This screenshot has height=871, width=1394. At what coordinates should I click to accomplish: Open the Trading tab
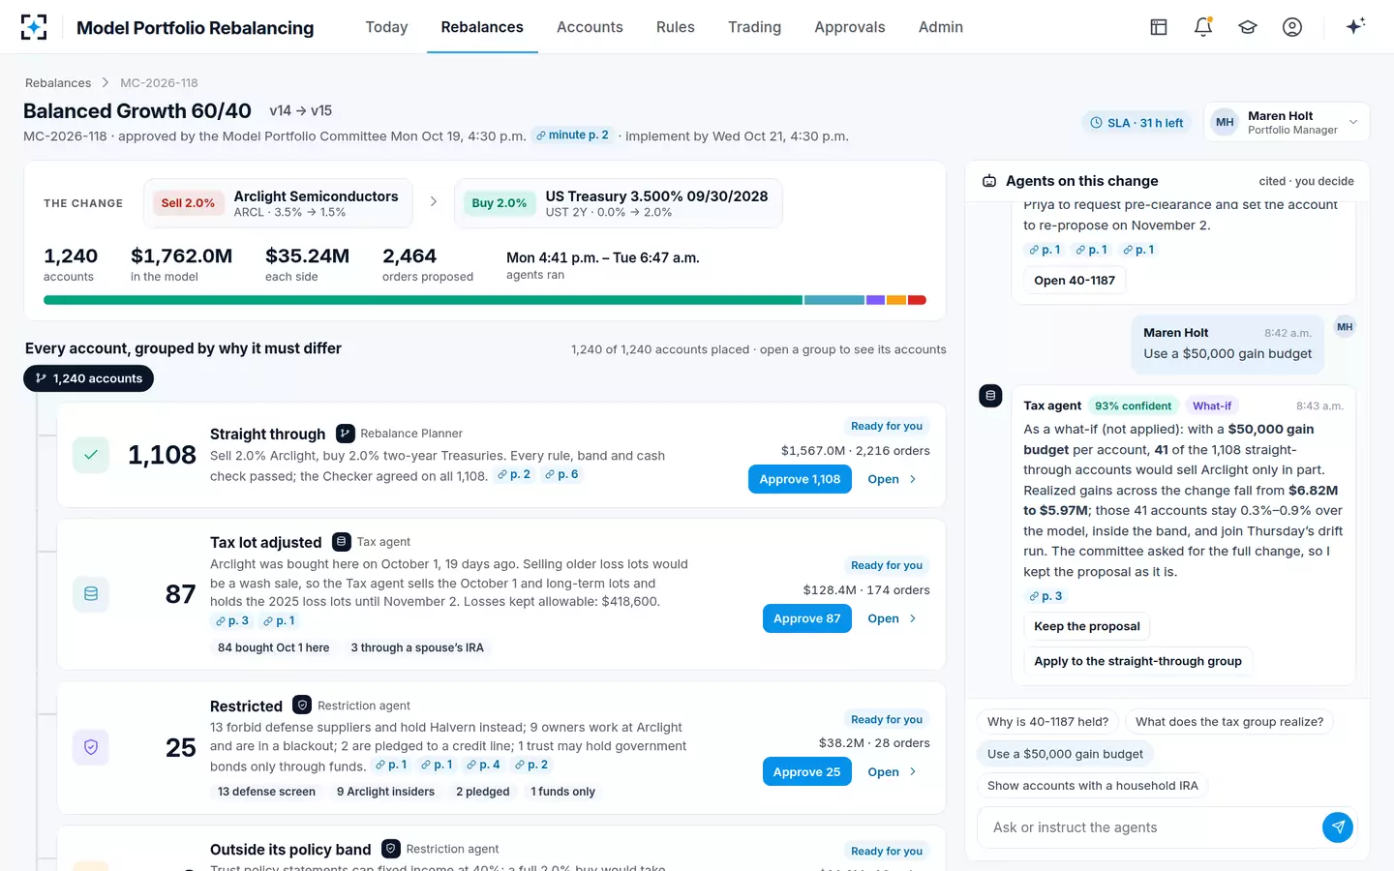754,27
